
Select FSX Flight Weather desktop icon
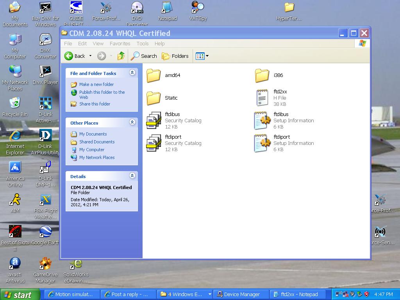(x=45, y=206)
